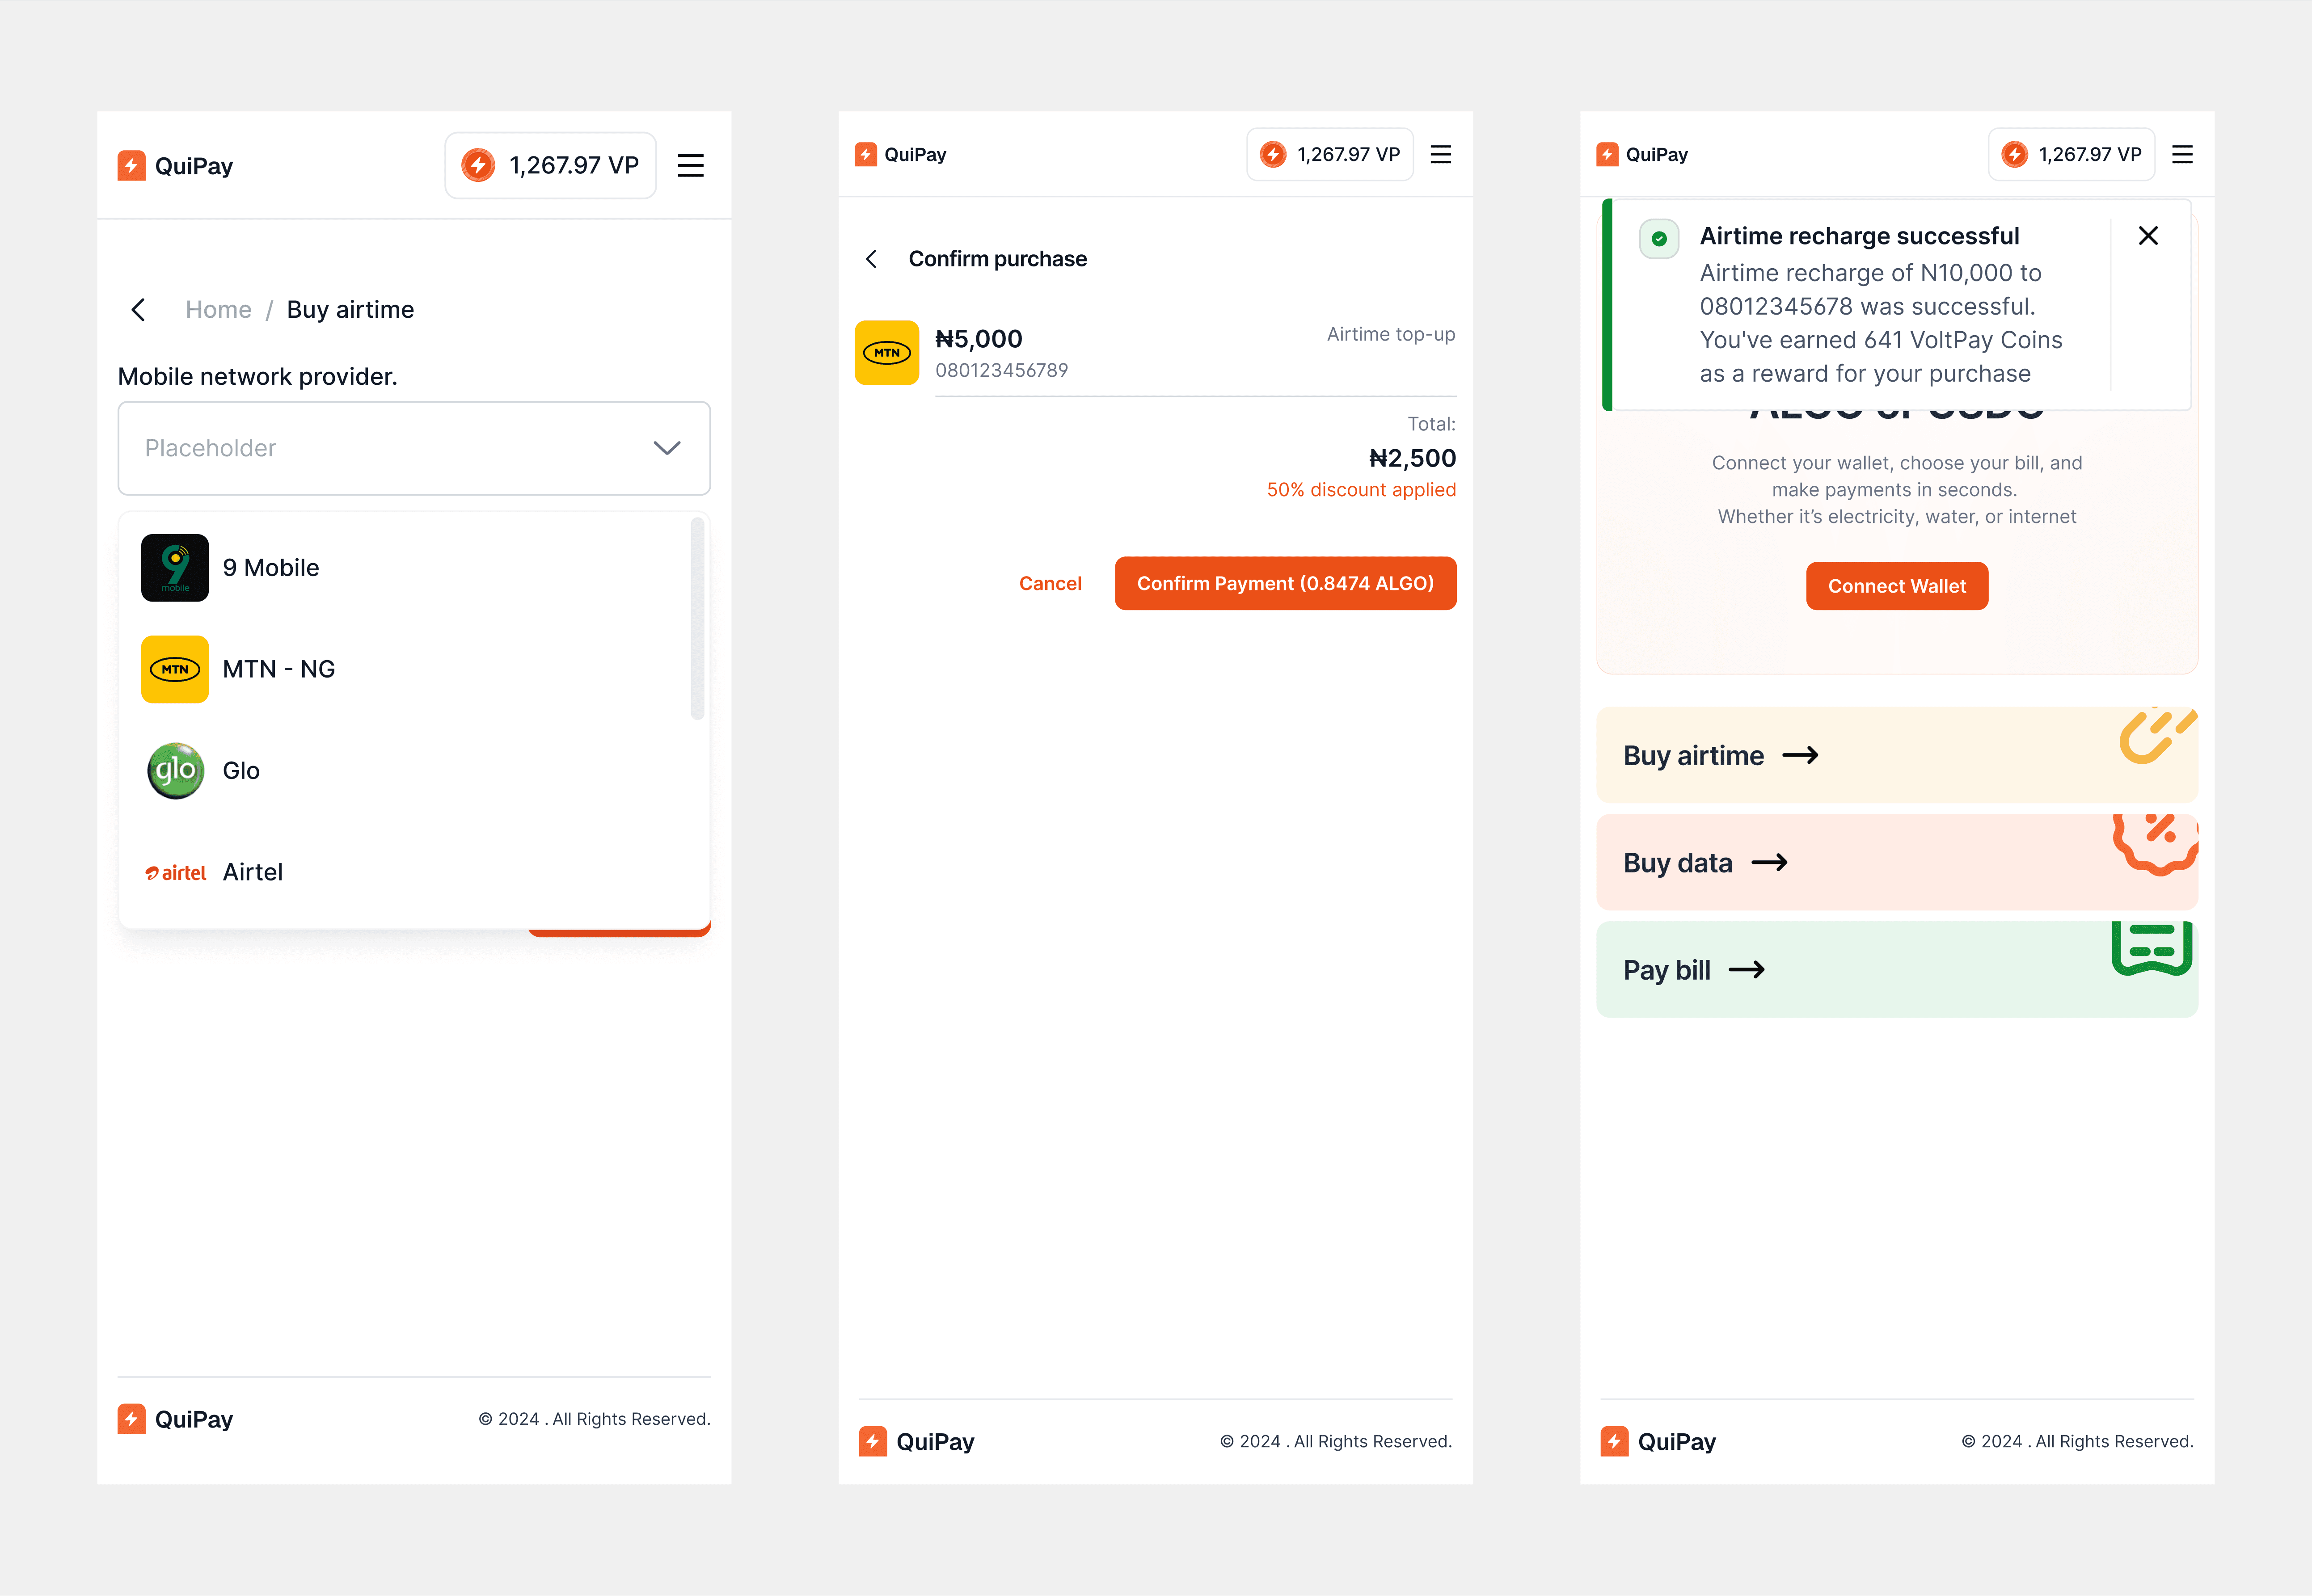Image resolution: width=2312 pixels, height=1596 pixels.
Task: Select the MTN - NG provider icon
Action: [175, 668]
